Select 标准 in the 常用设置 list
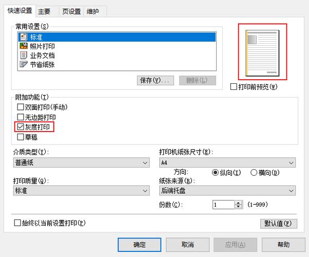 tap(117, 37)
